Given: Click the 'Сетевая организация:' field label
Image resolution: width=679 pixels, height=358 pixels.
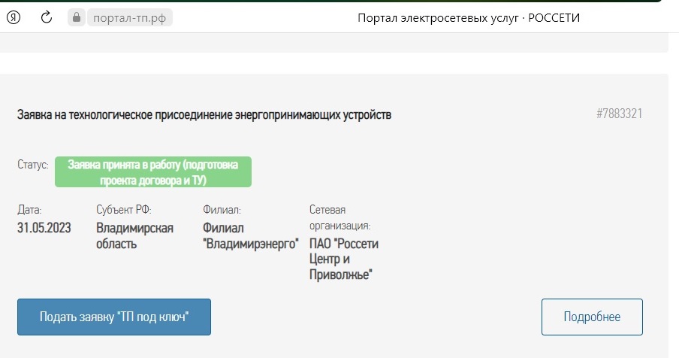Looking at the screenshot, I should coord(340,217).
